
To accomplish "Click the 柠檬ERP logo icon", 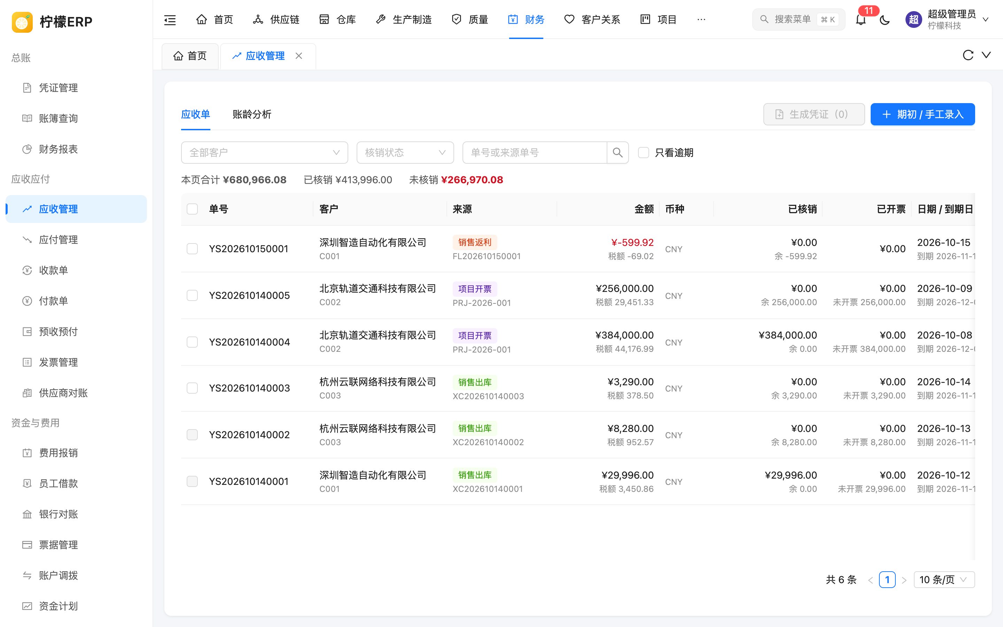I will [22, 22].
